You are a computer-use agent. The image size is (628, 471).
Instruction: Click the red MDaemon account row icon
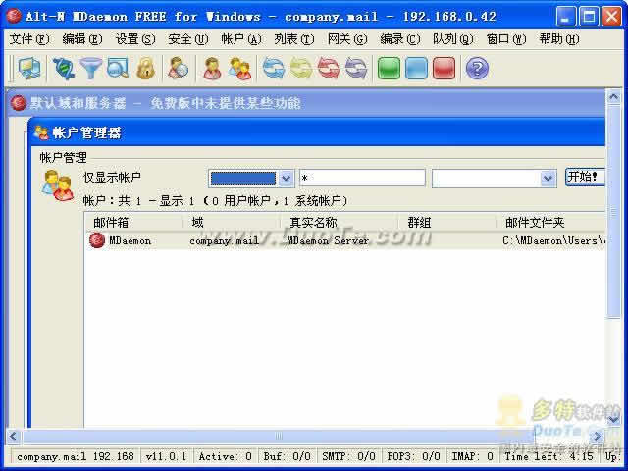pos(97,240)
